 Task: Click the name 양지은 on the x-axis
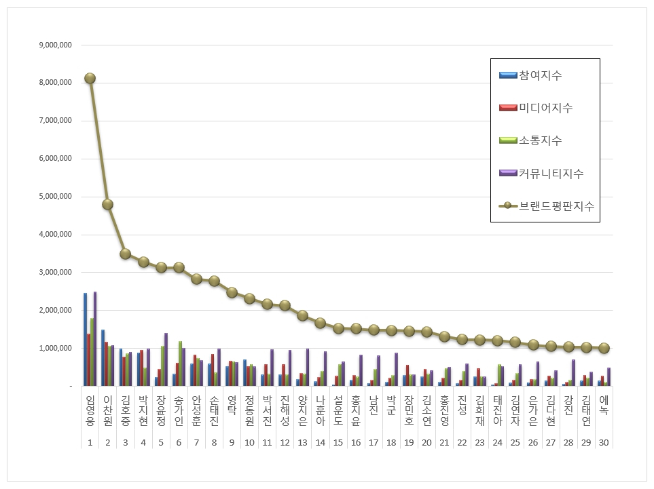coord(303,411)
